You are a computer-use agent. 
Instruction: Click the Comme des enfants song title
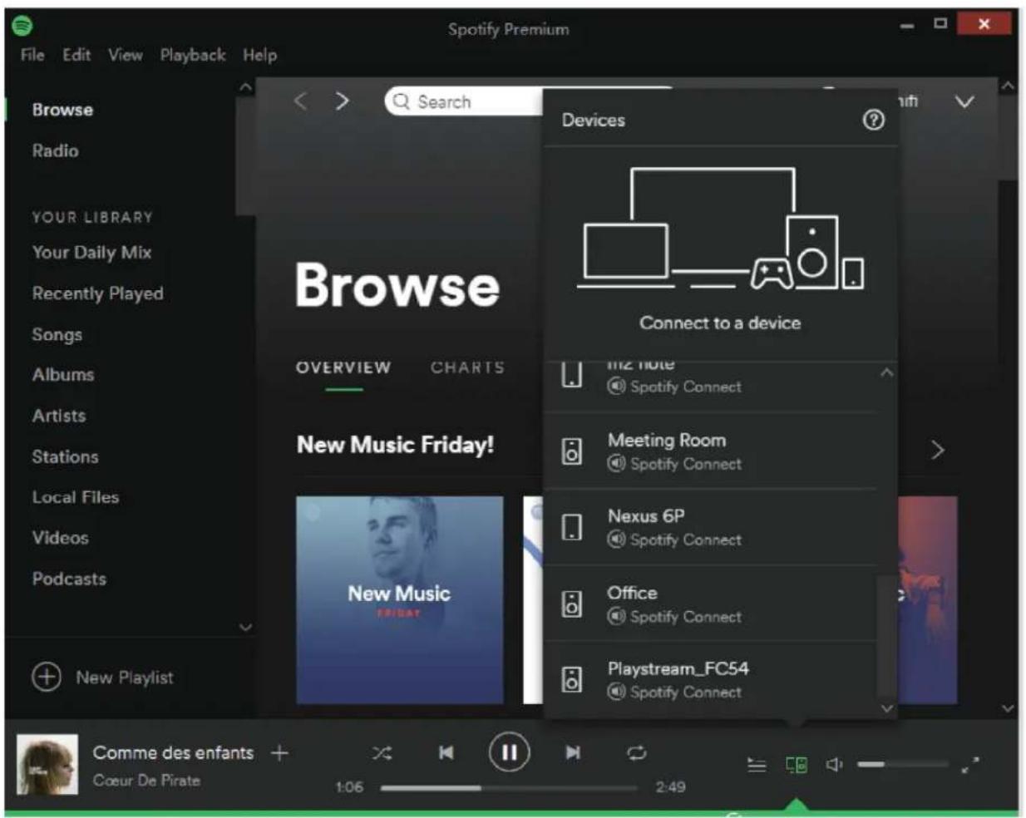(173, 753)
